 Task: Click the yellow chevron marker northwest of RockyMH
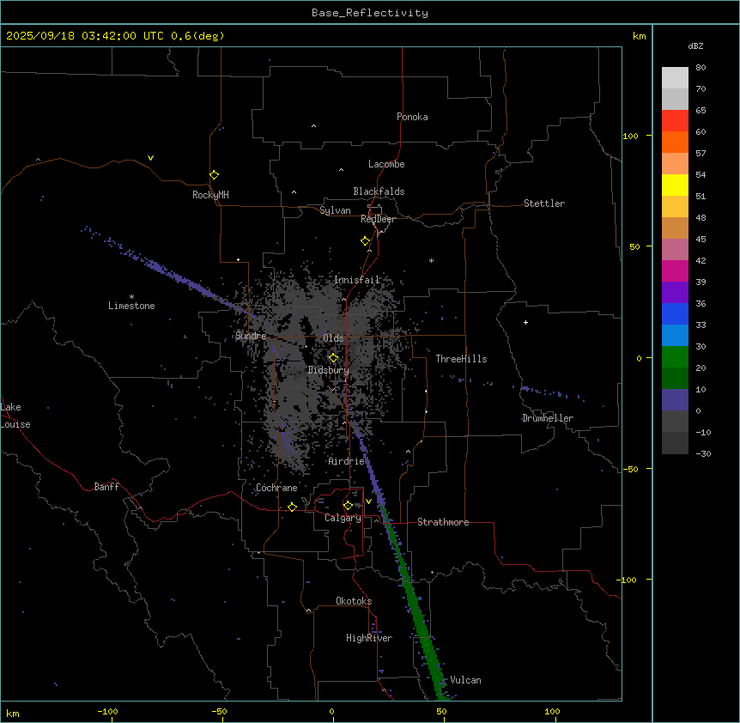pos(150,158)
